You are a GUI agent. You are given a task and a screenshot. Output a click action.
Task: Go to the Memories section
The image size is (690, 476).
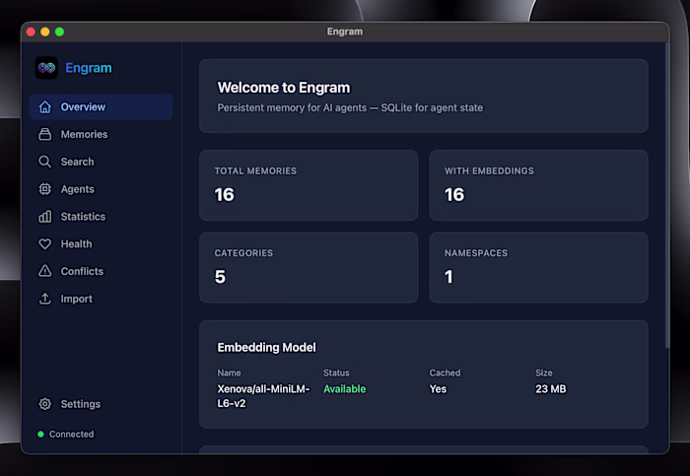point(102,134)
